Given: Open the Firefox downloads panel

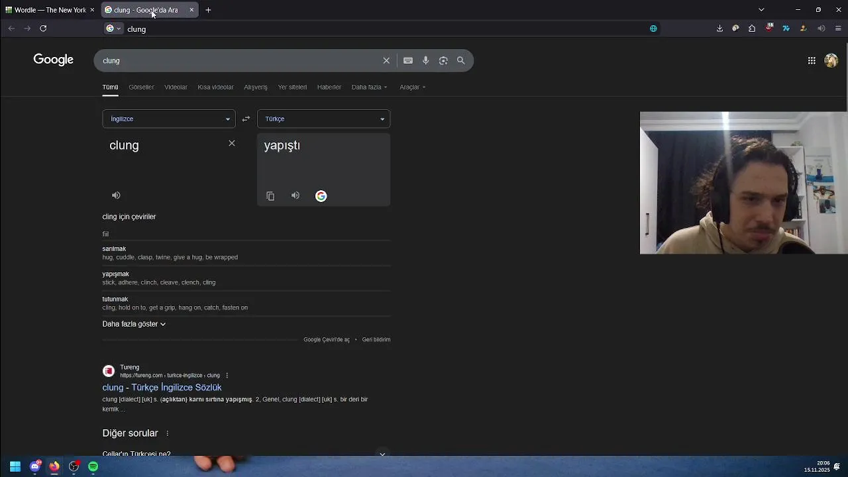Looking at the screenshot, I should tap(719, 28).
